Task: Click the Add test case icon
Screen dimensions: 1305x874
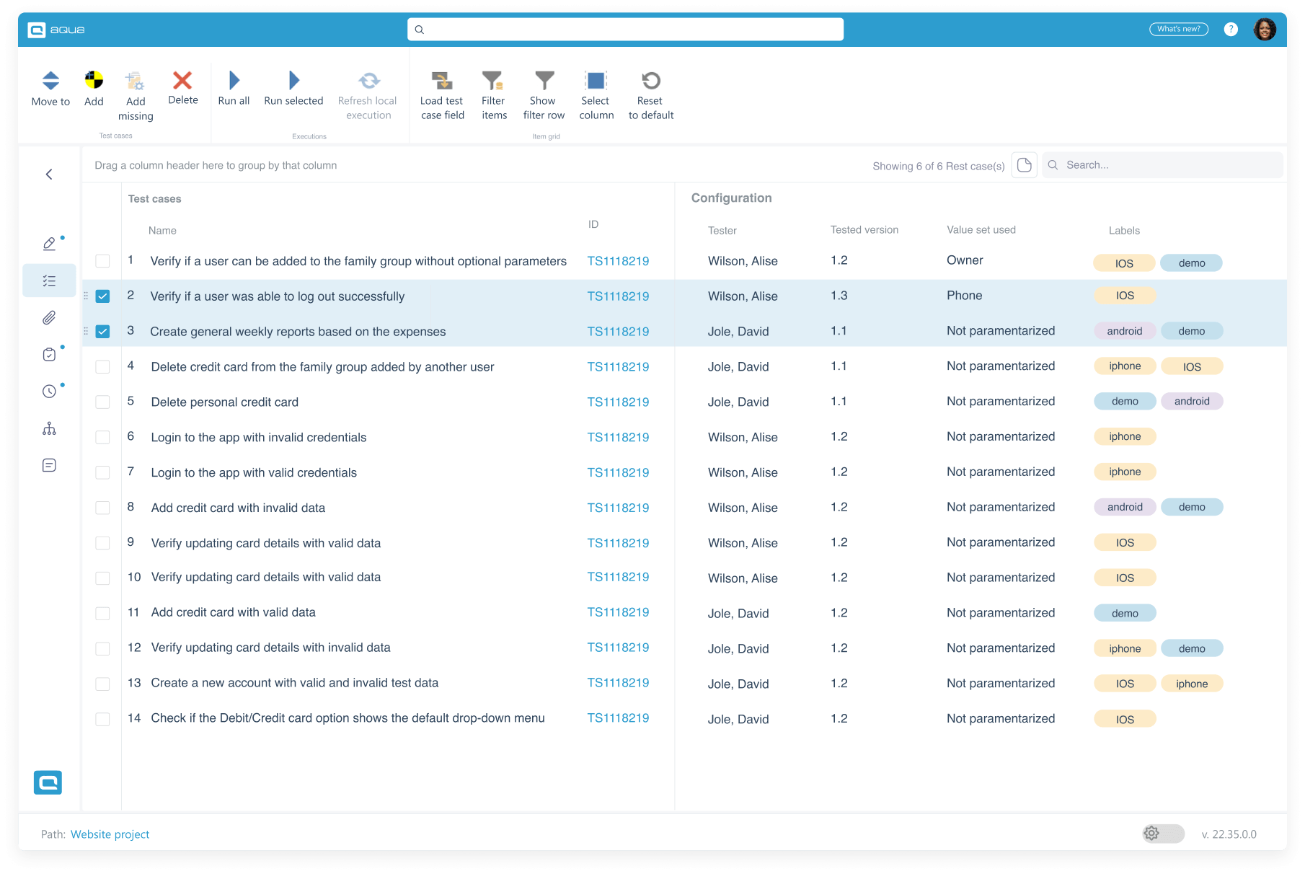Action: click(x=94, y=81)
